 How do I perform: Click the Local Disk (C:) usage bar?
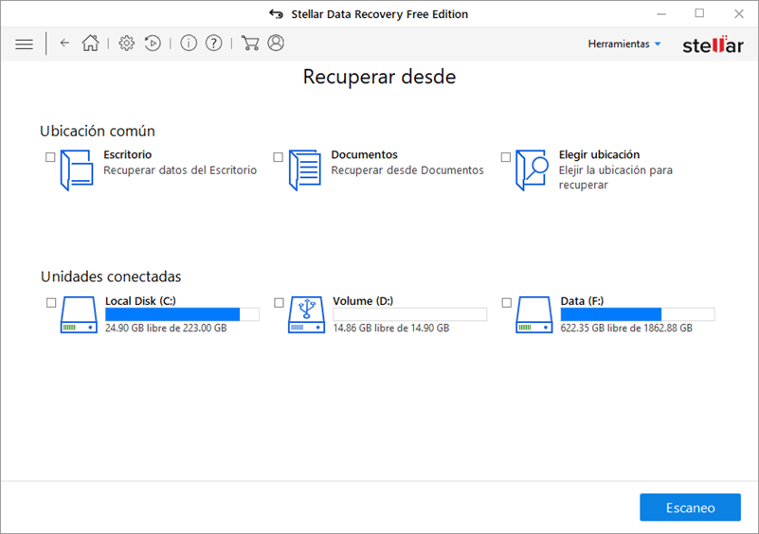[x=182, y=314]
